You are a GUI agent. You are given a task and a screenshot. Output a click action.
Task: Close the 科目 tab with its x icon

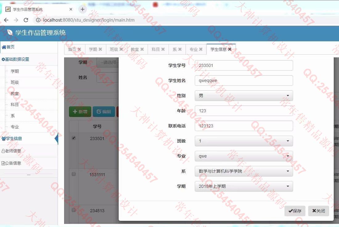pyautogui.click(x=163, y=49)
